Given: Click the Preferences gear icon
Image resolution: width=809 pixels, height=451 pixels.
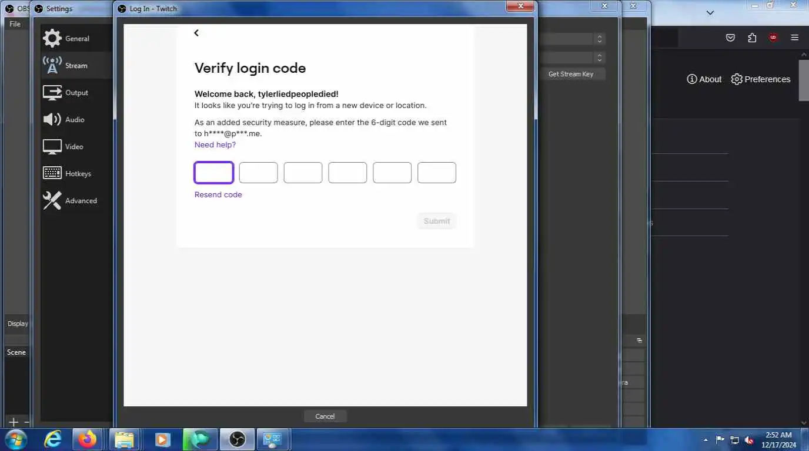Looking at the screenshot, I should click(x=737, y=79).
